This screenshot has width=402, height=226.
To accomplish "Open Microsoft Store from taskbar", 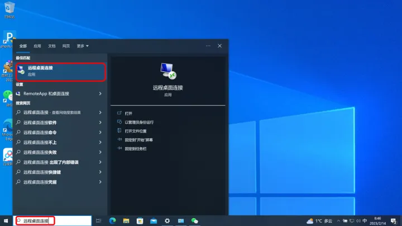I will [x=140, y=221].
